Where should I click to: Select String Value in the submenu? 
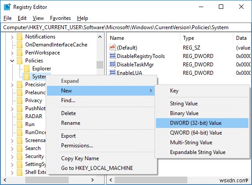pyautogui.click(x=202, y=104)
